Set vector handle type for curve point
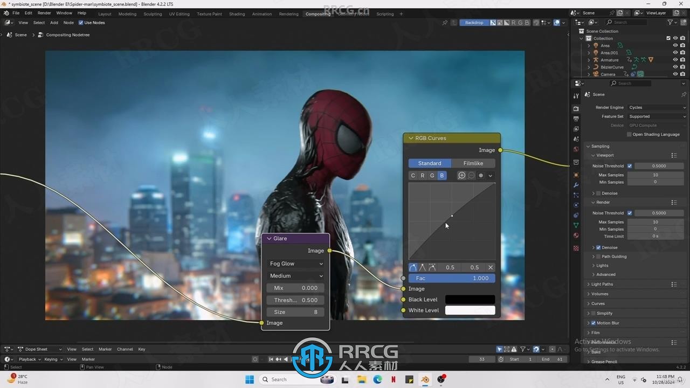The image size is (690, 388). tap(423, 267)
